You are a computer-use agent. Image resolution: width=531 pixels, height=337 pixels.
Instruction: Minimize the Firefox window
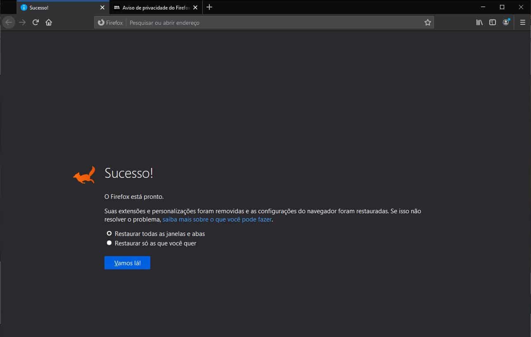click(x=483, y=7)
